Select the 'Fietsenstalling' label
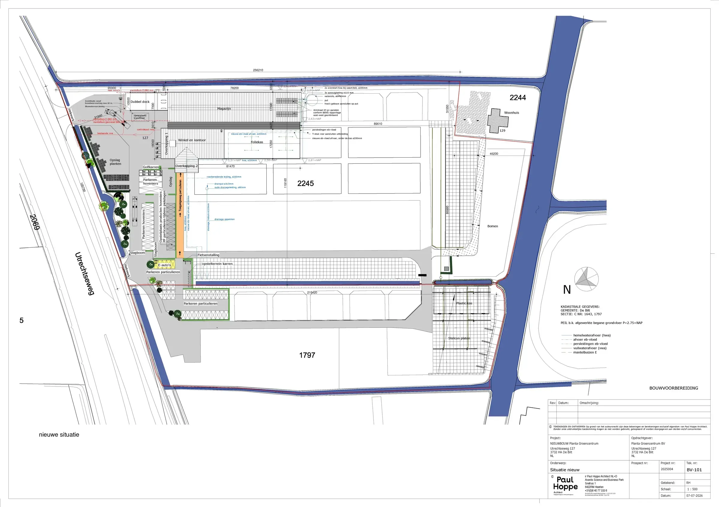The width and height of the screenshot is (719, 507). tap(209, 255)
